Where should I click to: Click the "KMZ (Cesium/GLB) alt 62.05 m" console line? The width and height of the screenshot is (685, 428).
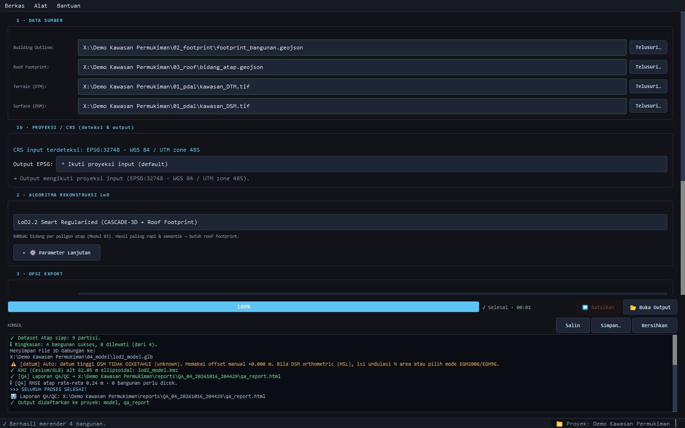[94, 370]
